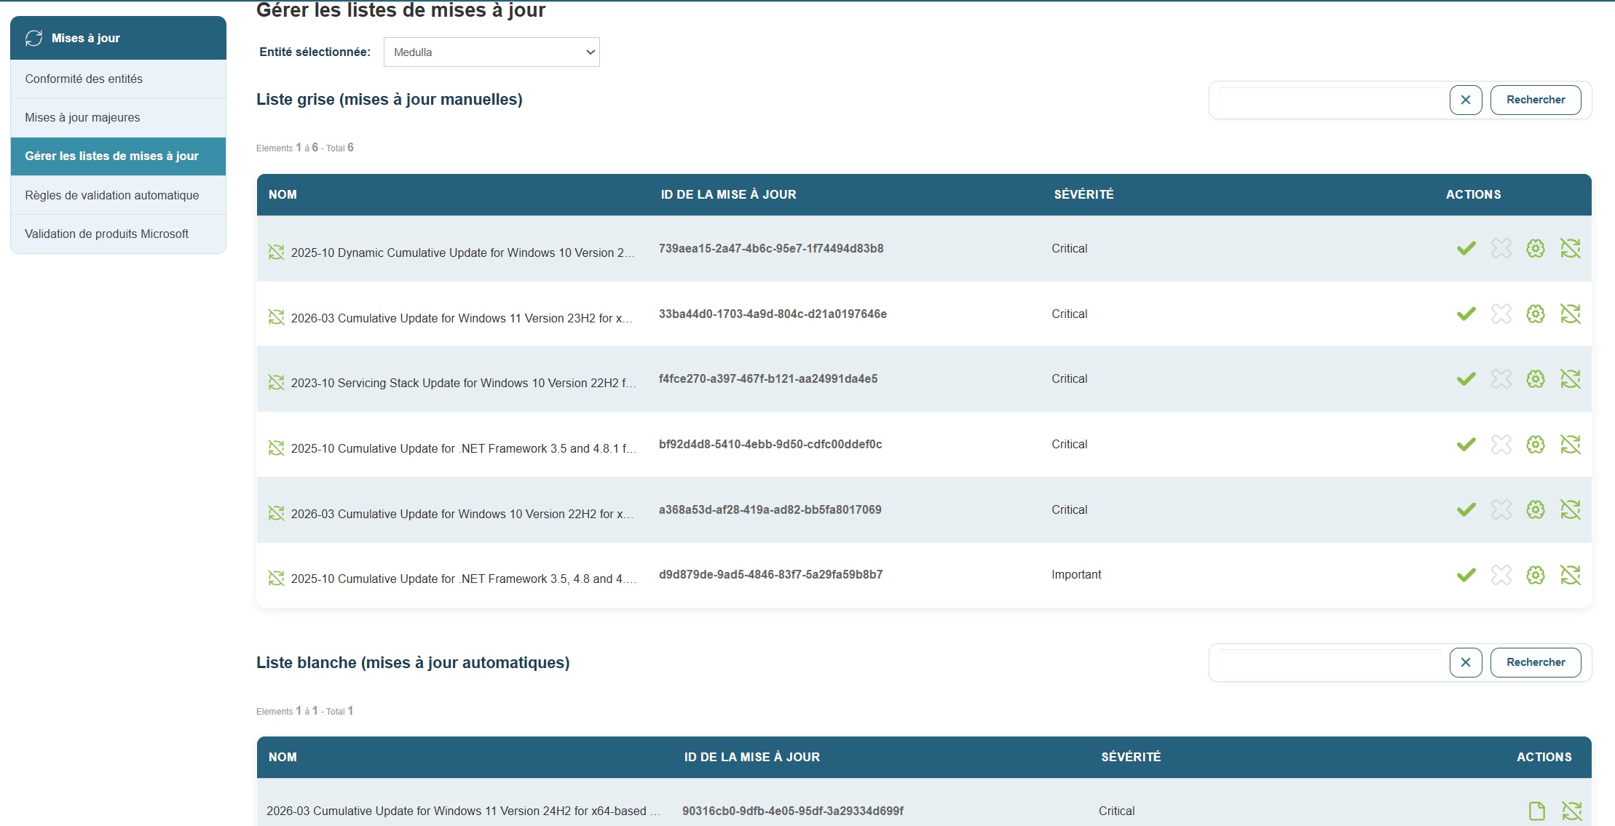Image resolution: width=1615 pixels, height=826 pixels.
Task: Click gear-flower icon for 33ba44d0 update row
Action: 1536,314
